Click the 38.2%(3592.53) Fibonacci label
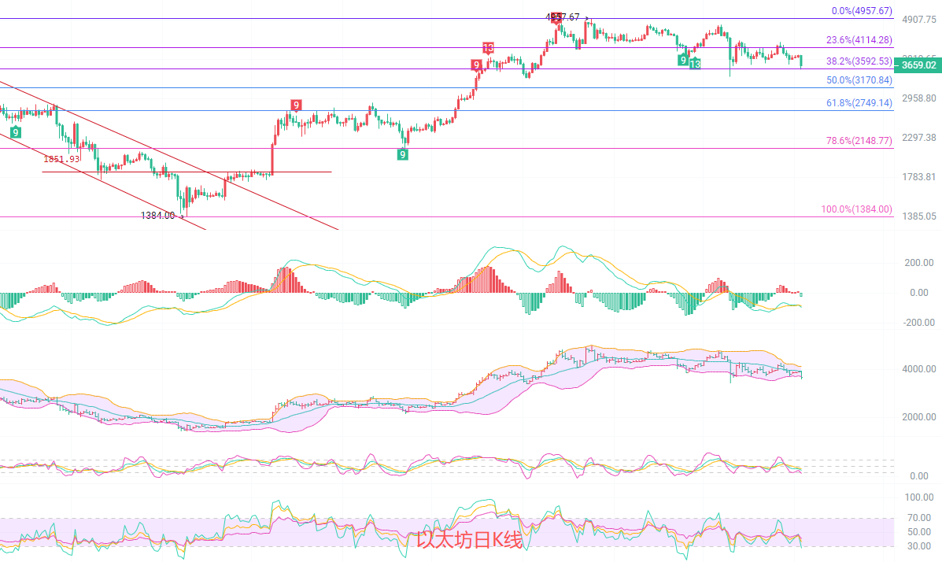 (x=859, y=61)
